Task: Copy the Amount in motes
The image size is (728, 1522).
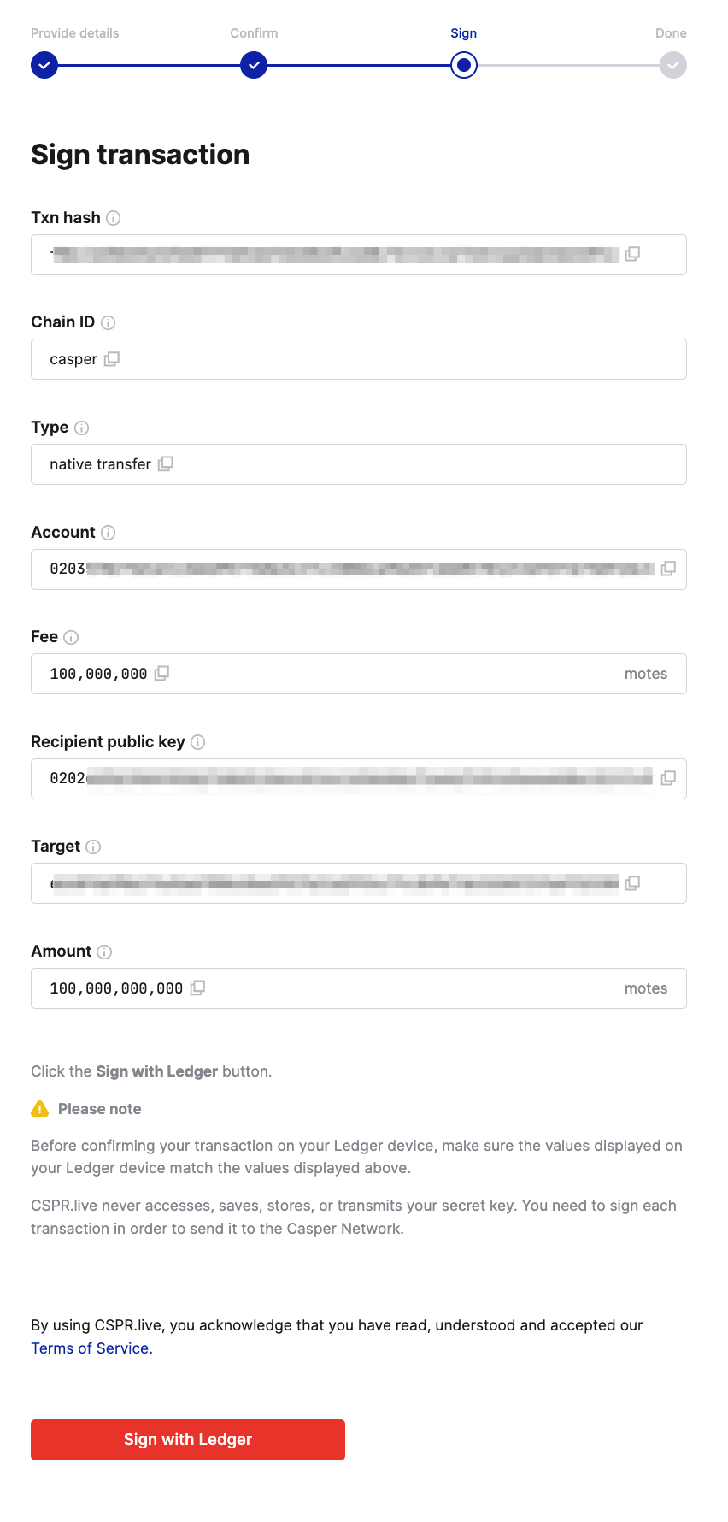Action: pos(197,988)
